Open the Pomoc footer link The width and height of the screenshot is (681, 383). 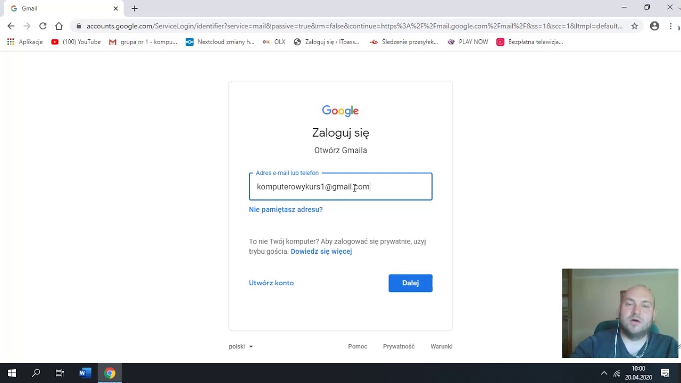(358, 346)
